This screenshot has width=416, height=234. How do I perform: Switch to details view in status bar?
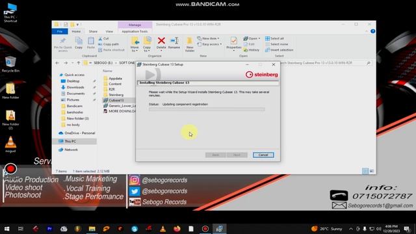(365, 171)
